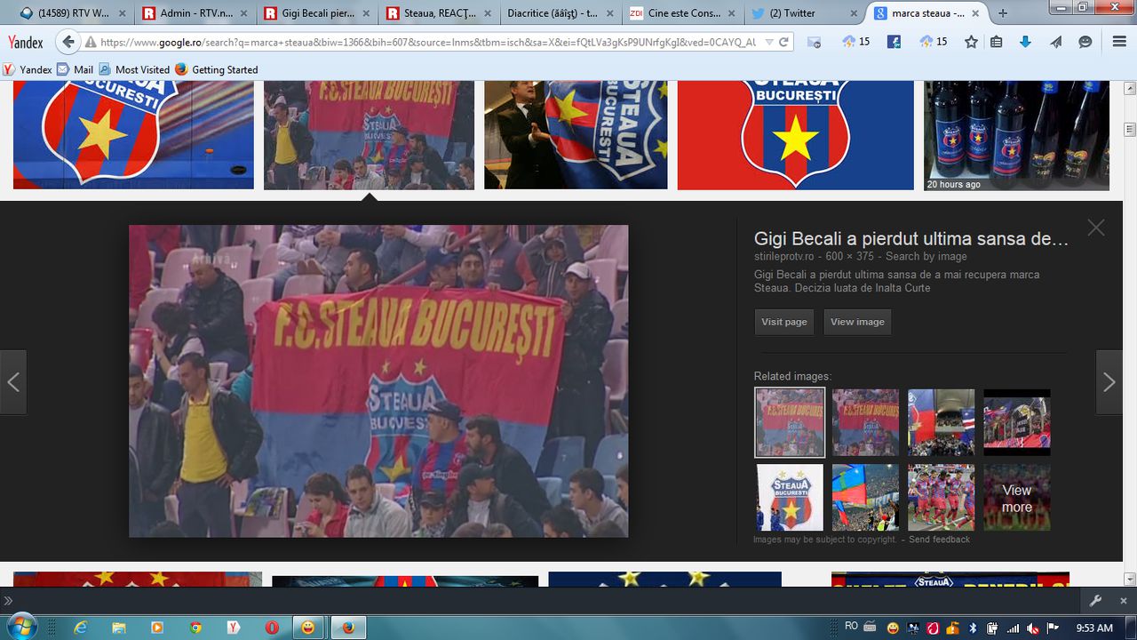Open the Downloads arrow icon
The height and width of the screenshot is (640, 1137).
pyautogui.click(x=1025, y=42)
